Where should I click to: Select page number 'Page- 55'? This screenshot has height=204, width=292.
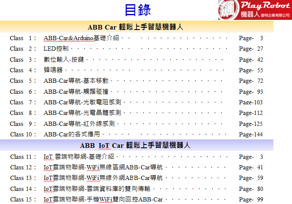point(251,71)
